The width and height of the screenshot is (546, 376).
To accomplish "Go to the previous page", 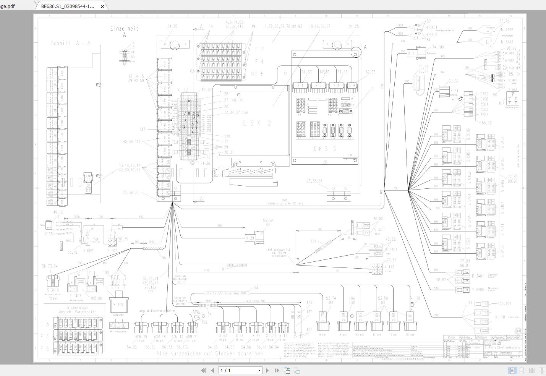I will point(212,370).
